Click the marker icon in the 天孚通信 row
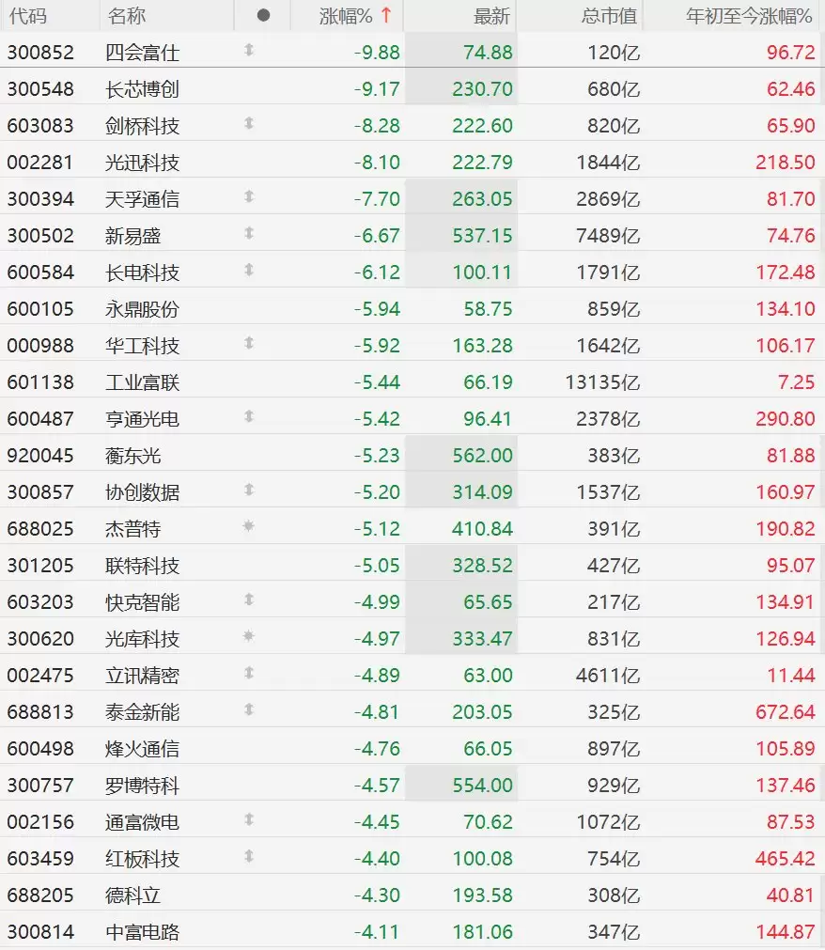Image resolution: width=825 pixels, height=950 pixels. 249,197
